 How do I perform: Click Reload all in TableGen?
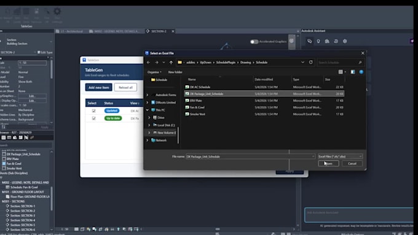125,87
